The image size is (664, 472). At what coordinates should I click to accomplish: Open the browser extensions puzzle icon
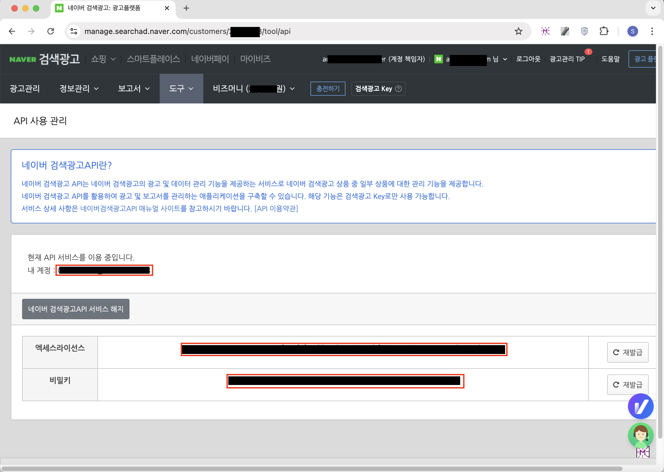click(x=604, y=31)
